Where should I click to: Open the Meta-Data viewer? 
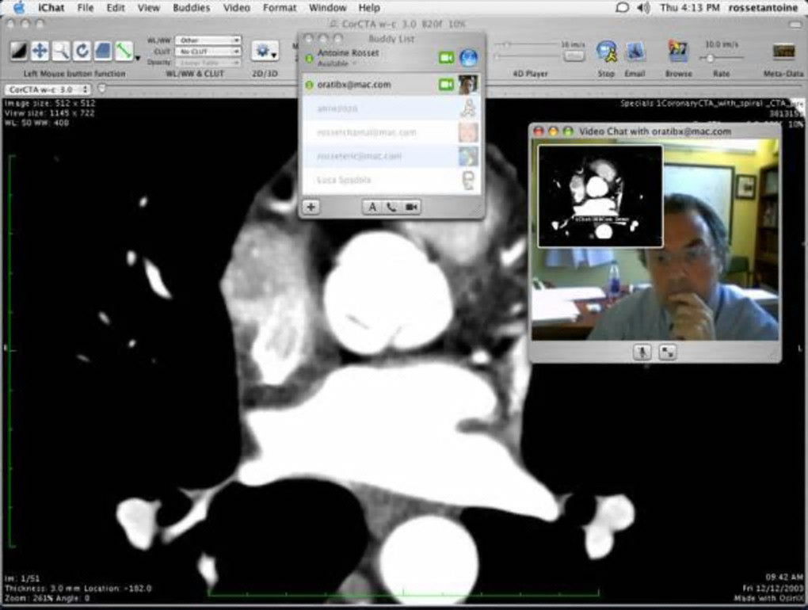[x=783, y=52]
